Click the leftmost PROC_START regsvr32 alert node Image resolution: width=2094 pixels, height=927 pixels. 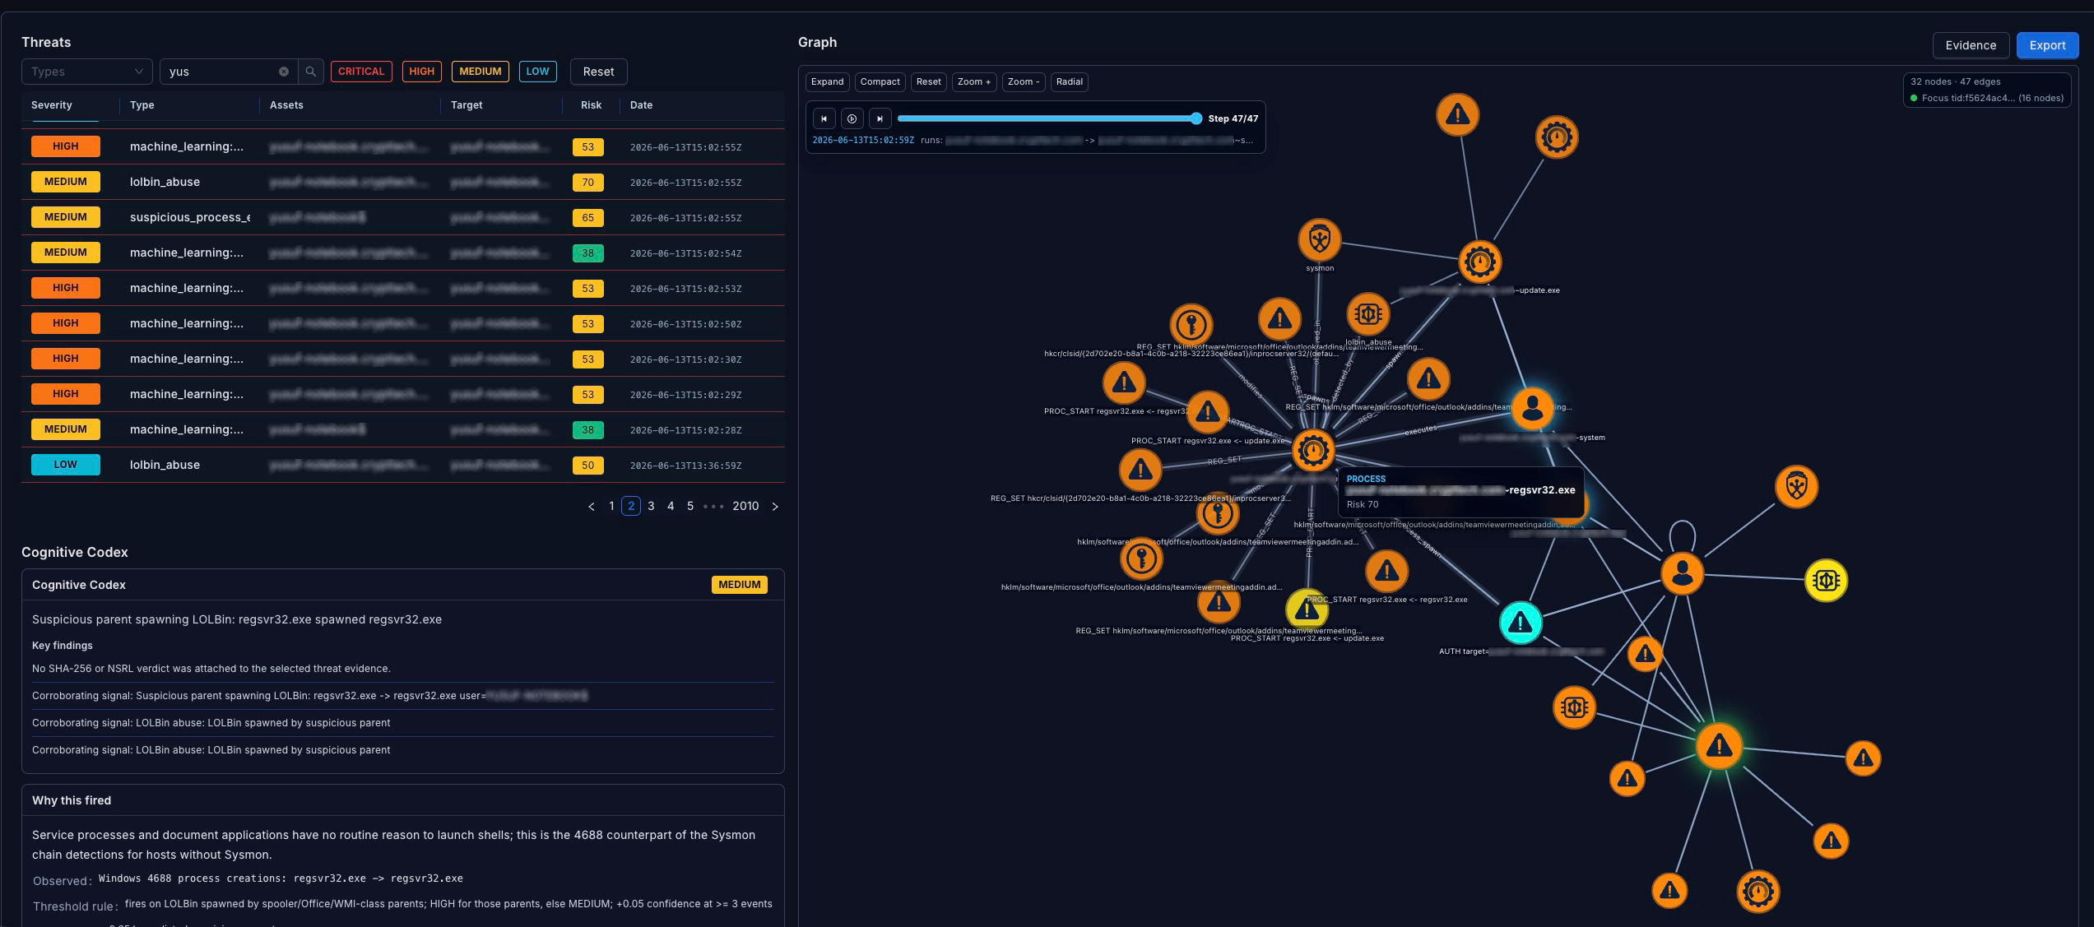[x=1124, y=382]
